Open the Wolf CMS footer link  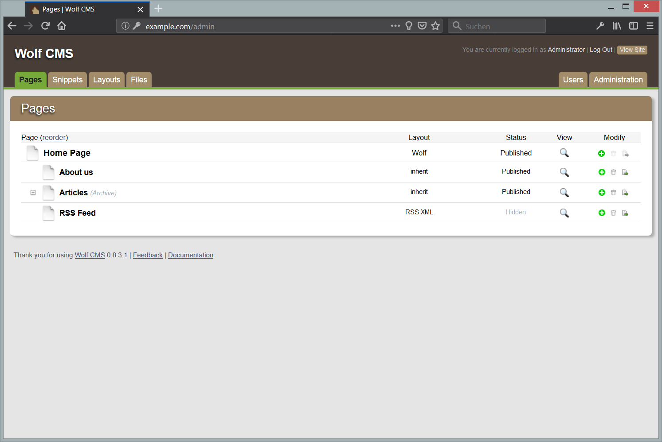click(90, 255)
